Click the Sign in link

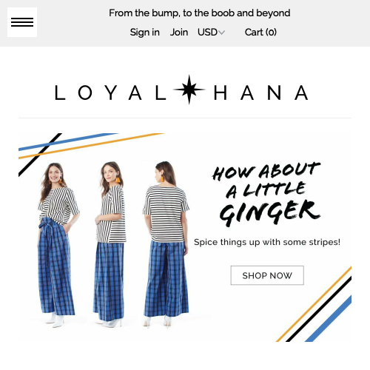point(145,33)
